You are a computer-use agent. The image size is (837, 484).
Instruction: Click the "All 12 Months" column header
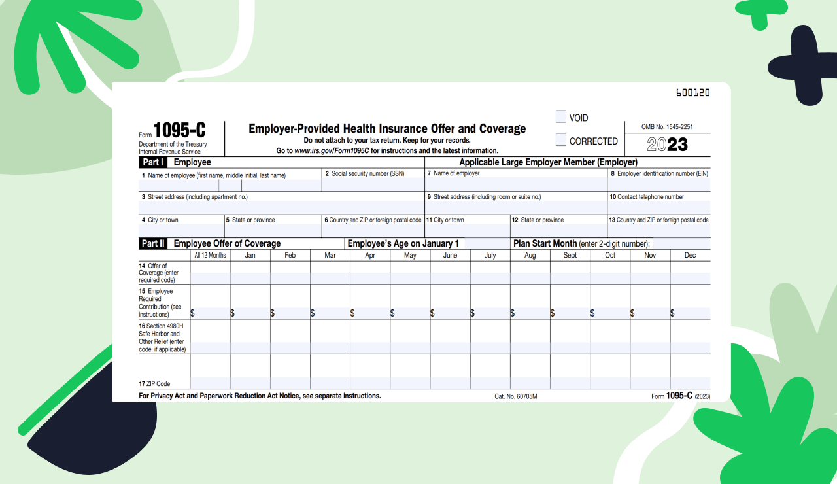[x=210, y=256]
